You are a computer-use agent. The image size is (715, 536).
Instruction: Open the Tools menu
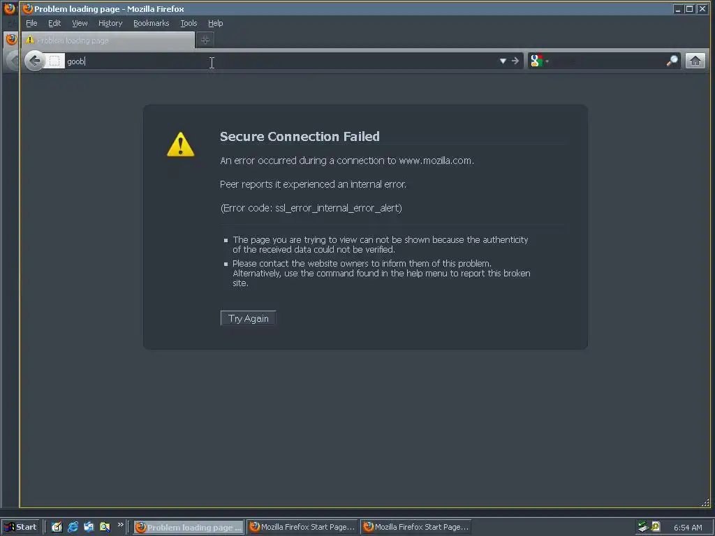(189, 23)
